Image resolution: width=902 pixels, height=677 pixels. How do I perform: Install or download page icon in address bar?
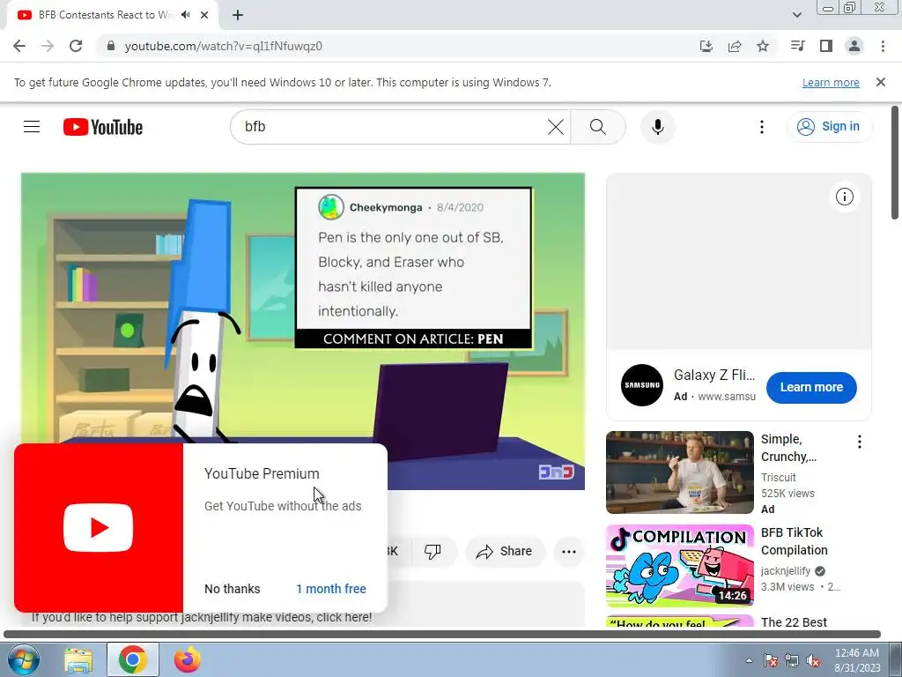(x=706, y=46)
